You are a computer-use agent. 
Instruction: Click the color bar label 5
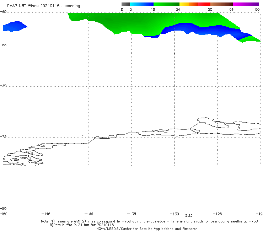[x=131, y=10]
